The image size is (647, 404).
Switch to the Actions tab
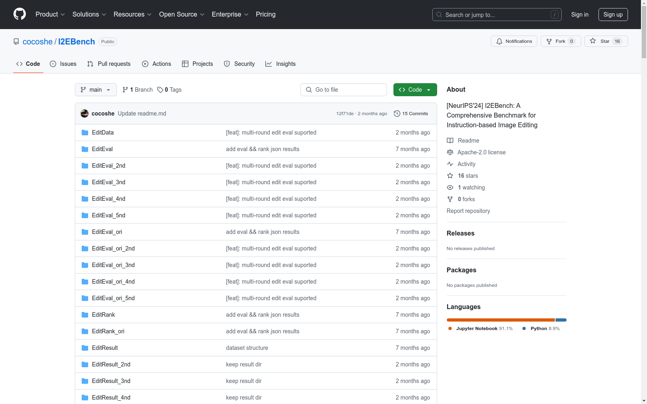click(156, 64)
